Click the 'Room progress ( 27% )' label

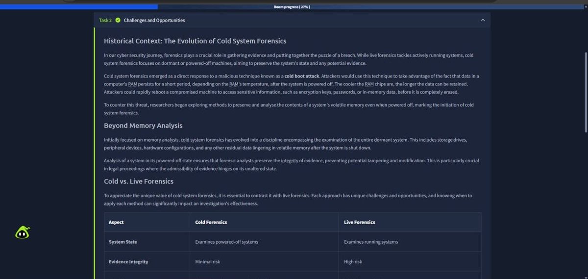292,7
